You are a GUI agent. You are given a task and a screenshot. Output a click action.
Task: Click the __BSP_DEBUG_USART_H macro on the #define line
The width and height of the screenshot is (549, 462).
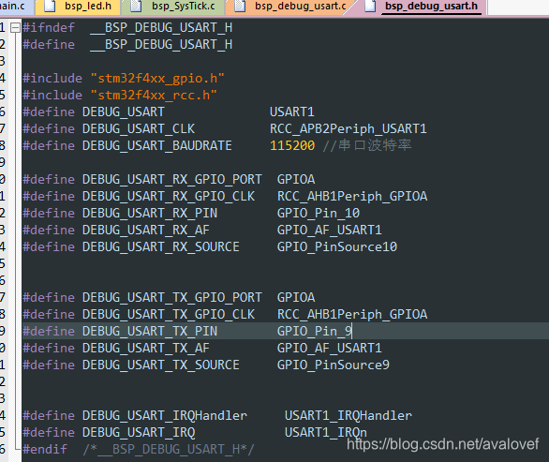click(x=161, y=44)
